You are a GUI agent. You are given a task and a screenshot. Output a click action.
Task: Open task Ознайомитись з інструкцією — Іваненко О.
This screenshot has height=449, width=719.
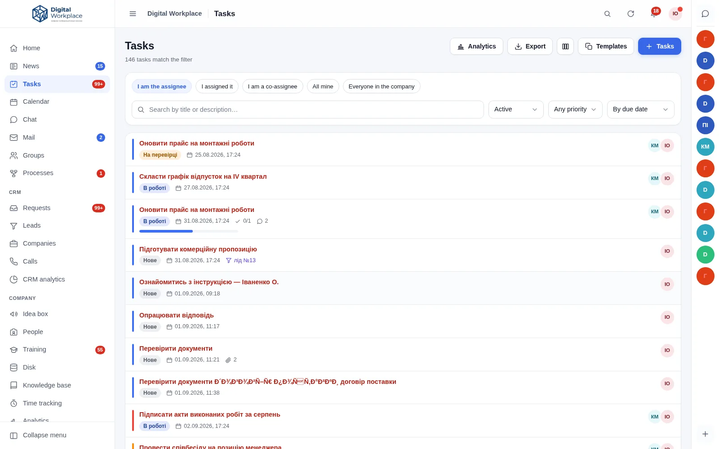(x=209, y=282)
